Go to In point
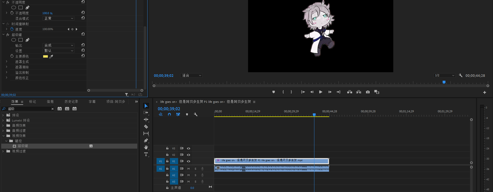The height and width of the screenshot is (192, 493). click(x=303, y=92)
